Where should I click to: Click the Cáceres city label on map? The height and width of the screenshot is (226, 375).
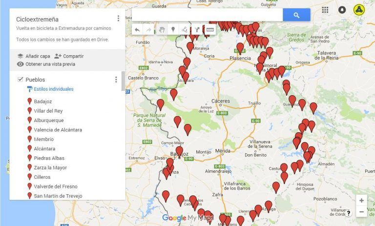pyautogui.click(x=221, y=101)
